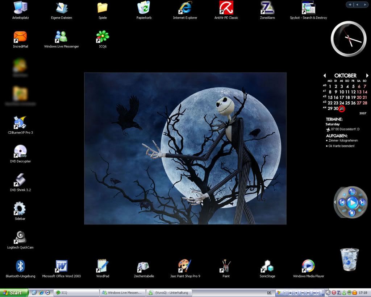Click the year 2007 in the calendar gadget

point(363,113)
